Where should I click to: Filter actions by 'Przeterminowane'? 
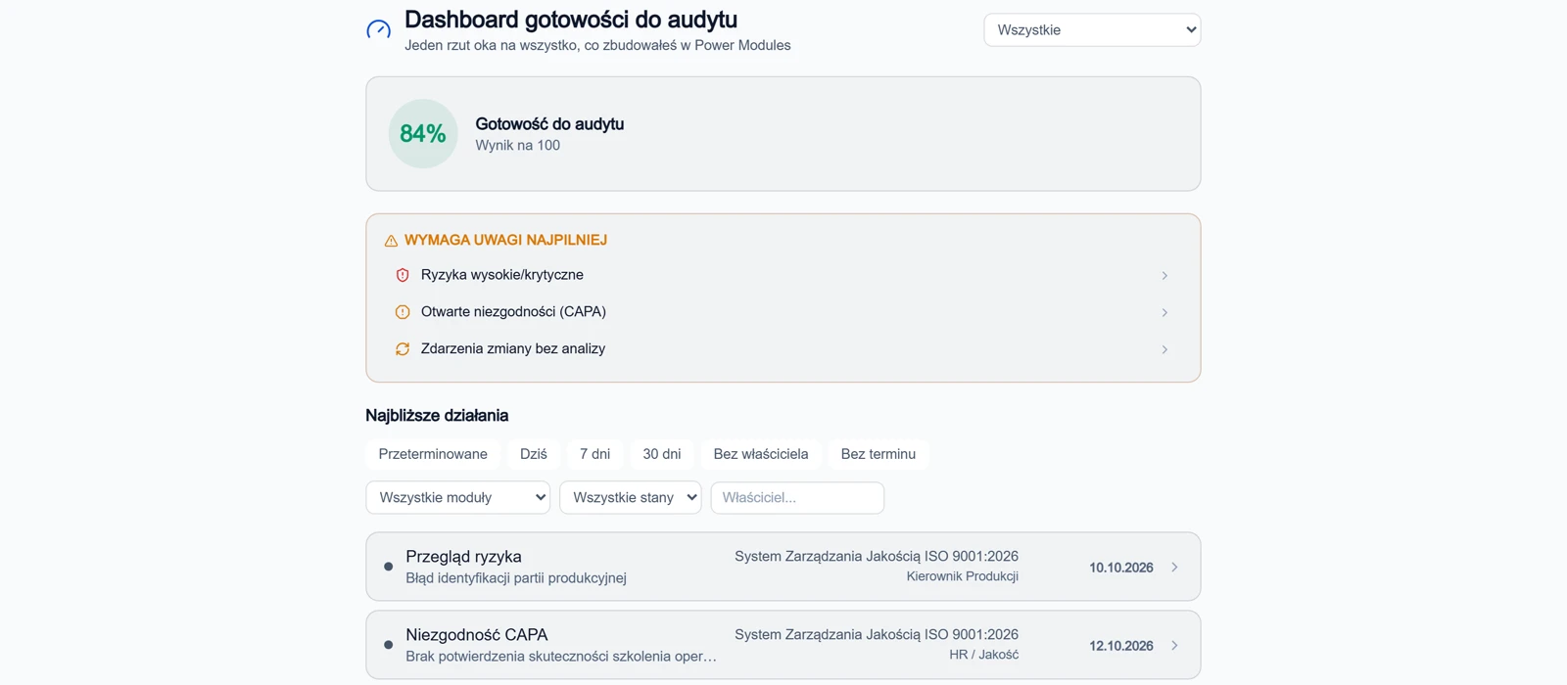point(433,454)
